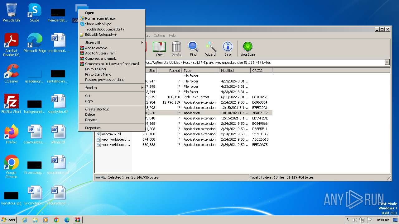This screenshot has height=224, width=399.
Task: Show hidden tray icons arrow
Action: 348,220
